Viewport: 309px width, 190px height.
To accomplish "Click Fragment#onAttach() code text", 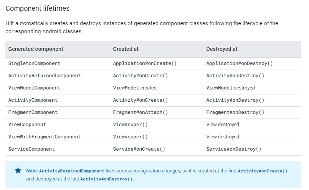I will click(x=140, y=112).
